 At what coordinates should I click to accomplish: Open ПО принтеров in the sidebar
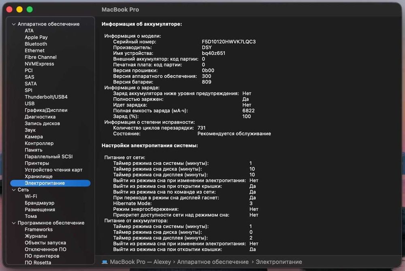click(42, 256)
